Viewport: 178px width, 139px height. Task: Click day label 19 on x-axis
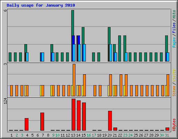point(104,135)
